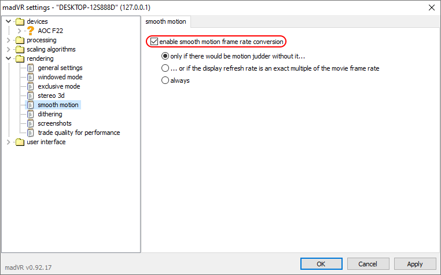Click the Apply button
This screenshot has width=441, height=275.
415,264
